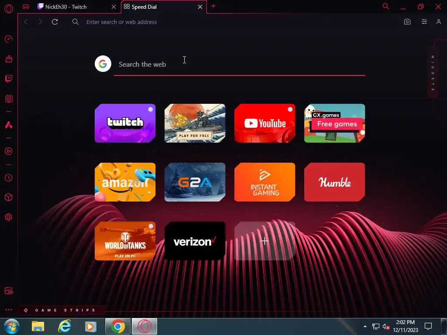The height and width of the screenshot is (335, 447).
Task: Open tab search magnifier icon
Action: [385, 6]
